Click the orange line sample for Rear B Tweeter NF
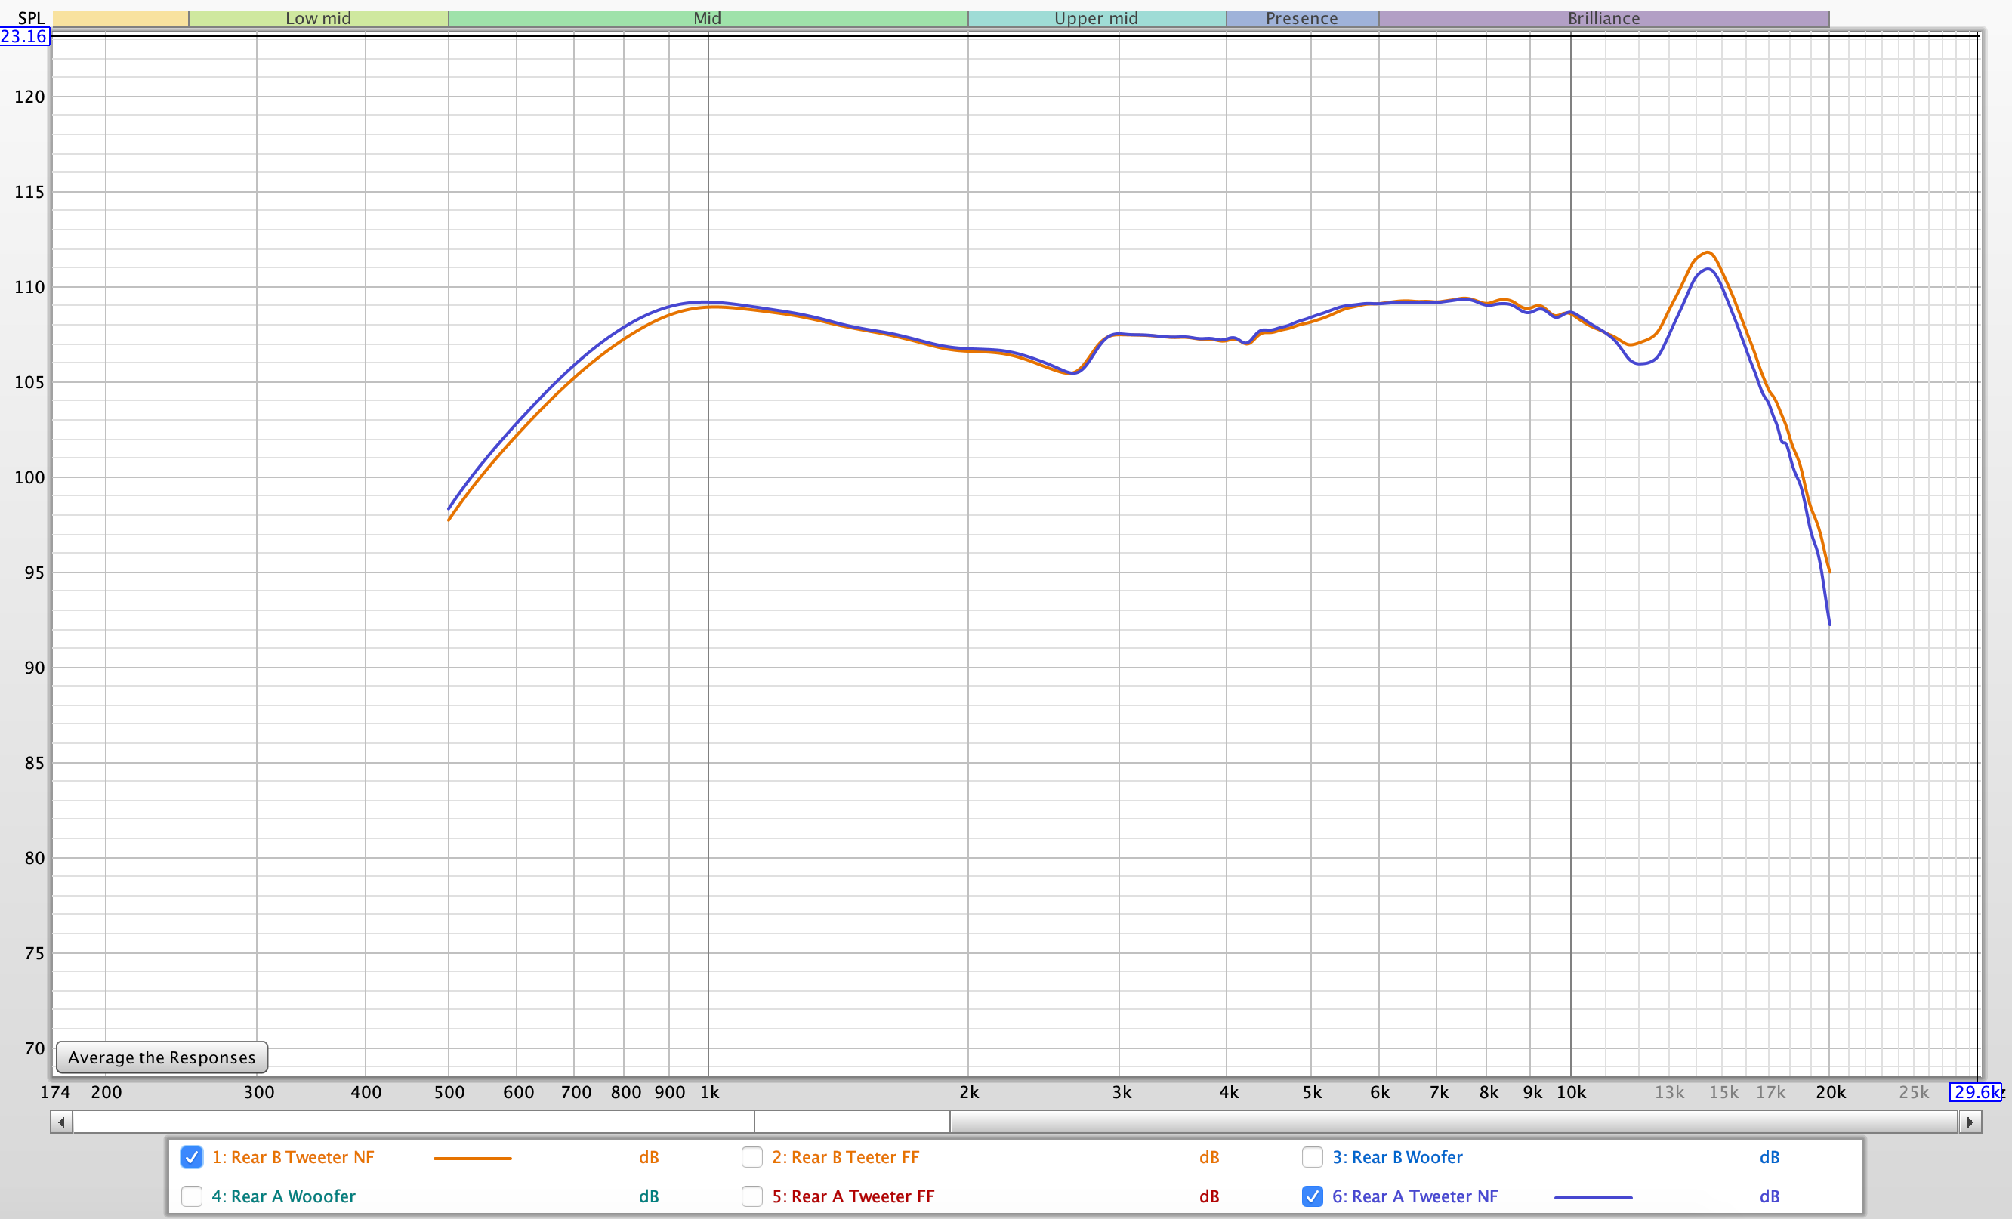The height and width of the screenshot is (1219, 2012). pyautogui.click(x=472, y=1158)
